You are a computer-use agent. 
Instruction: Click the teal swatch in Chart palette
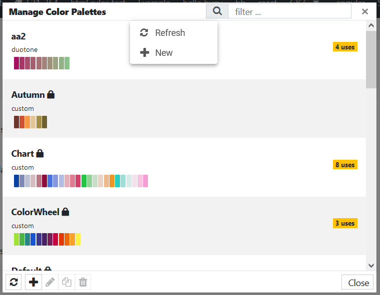point(117,181)
